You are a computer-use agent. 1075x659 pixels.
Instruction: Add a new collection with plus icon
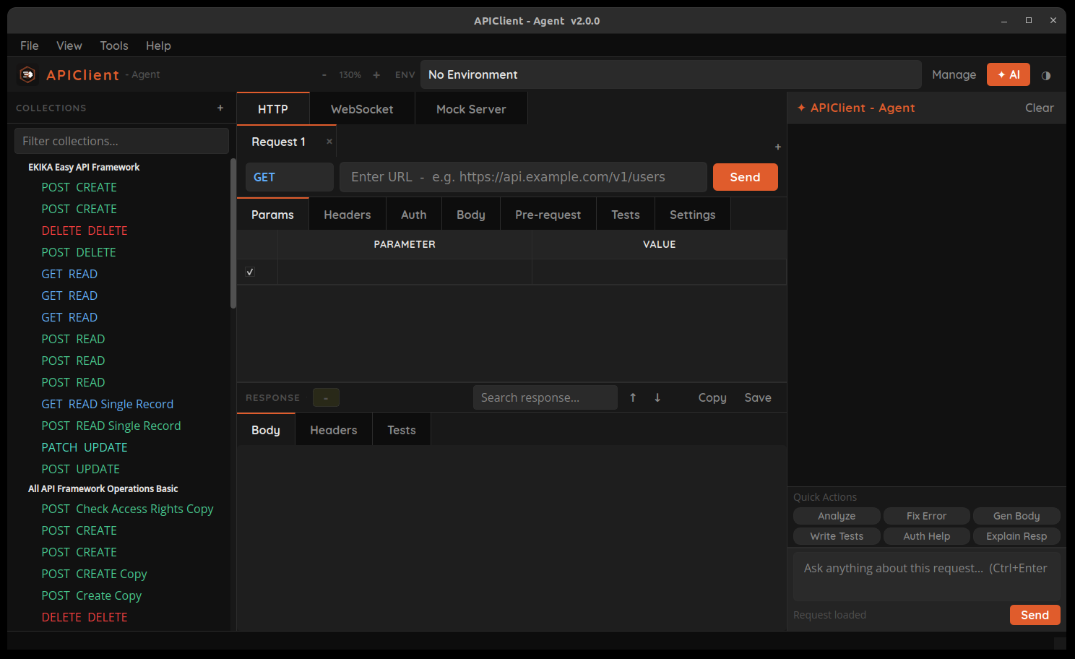220,108
